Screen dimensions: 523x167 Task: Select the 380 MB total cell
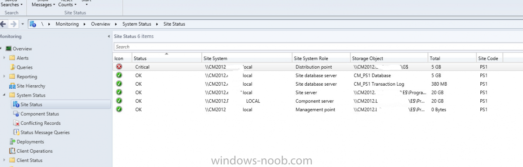[x=439, y=84]
